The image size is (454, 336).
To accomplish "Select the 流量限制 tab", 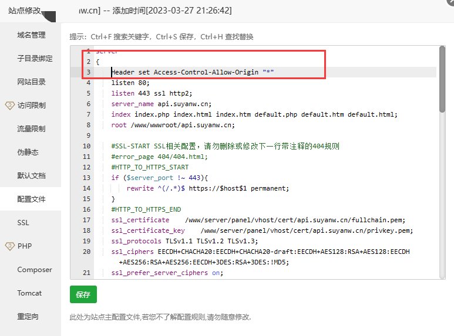I will click(31, 129).
